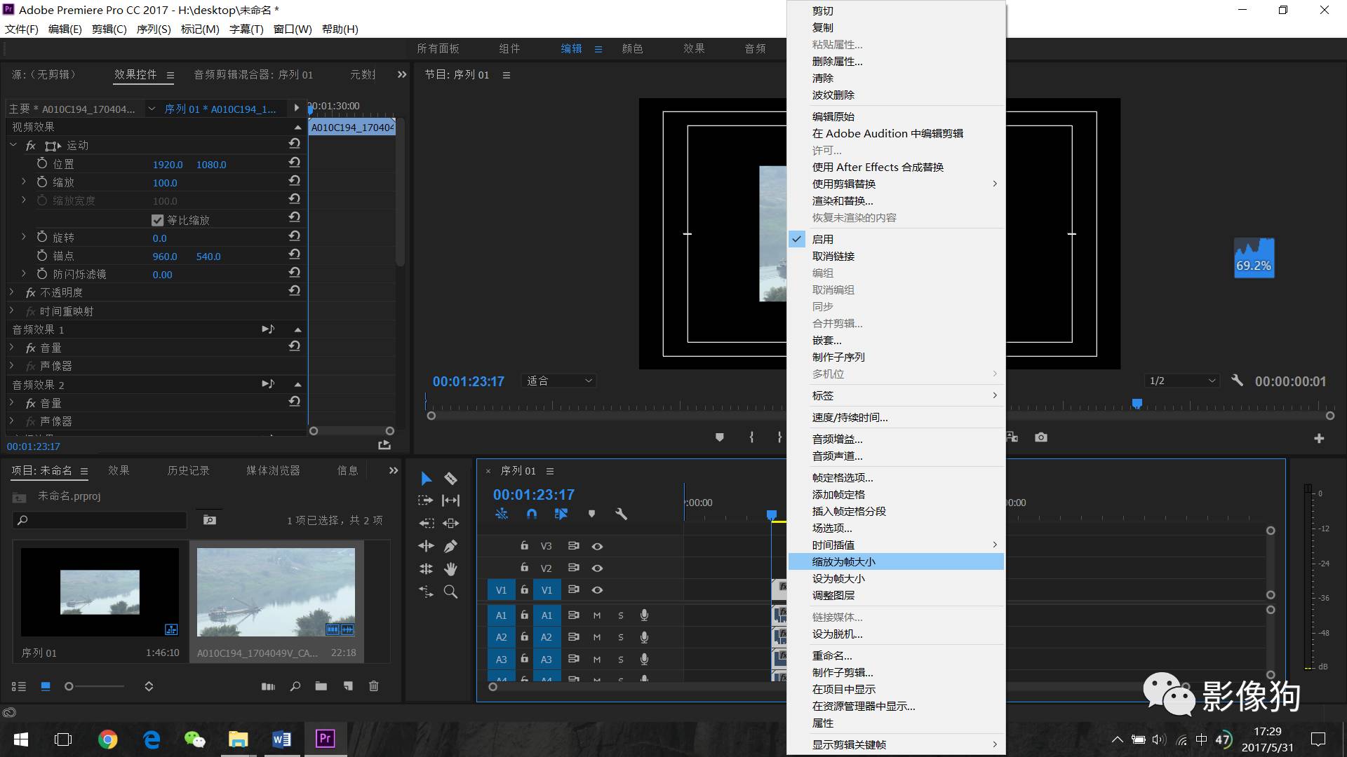
Task: Open WeChat from the taskbar
Action: 194,739
